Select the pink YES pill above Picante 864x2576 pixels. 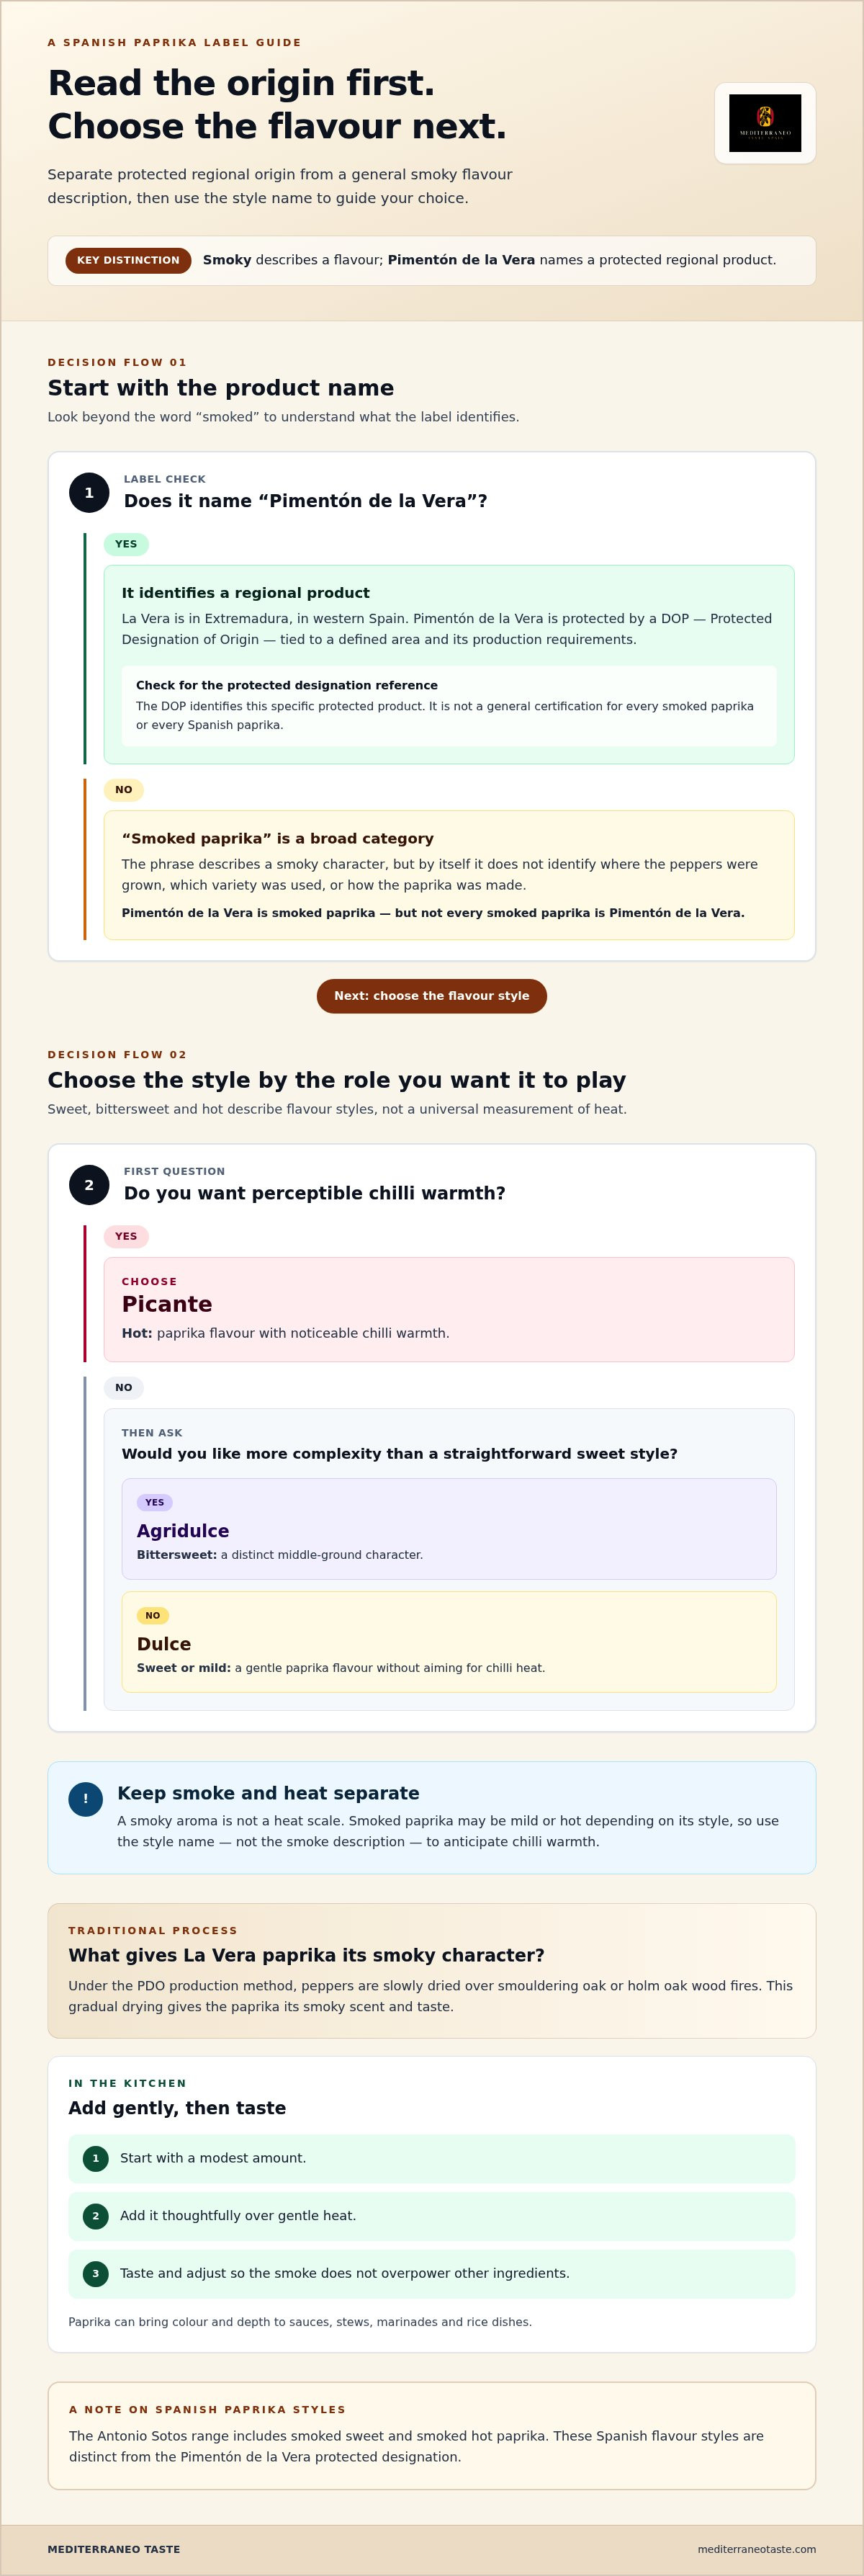tap(126, 1236)
